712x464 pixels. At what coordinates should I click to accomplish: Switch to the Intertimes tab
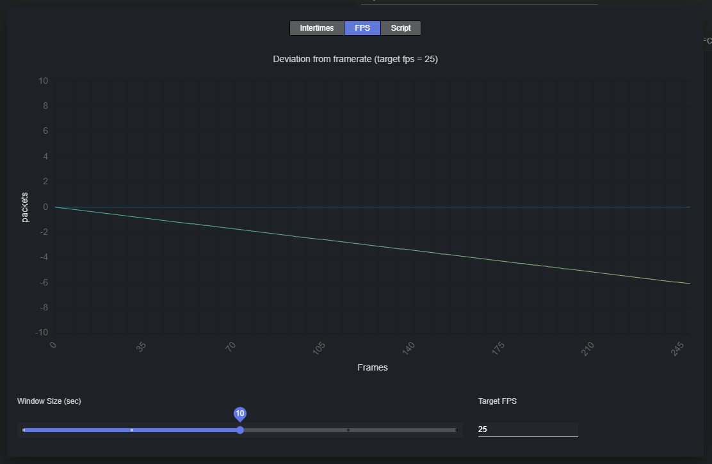317,28
